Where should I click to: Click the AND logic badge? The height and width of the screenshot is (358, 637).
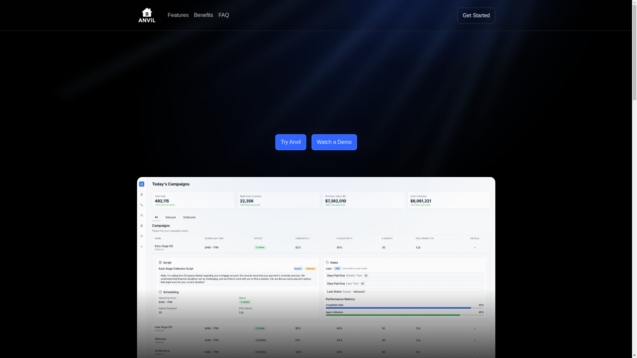pos(337,268)
